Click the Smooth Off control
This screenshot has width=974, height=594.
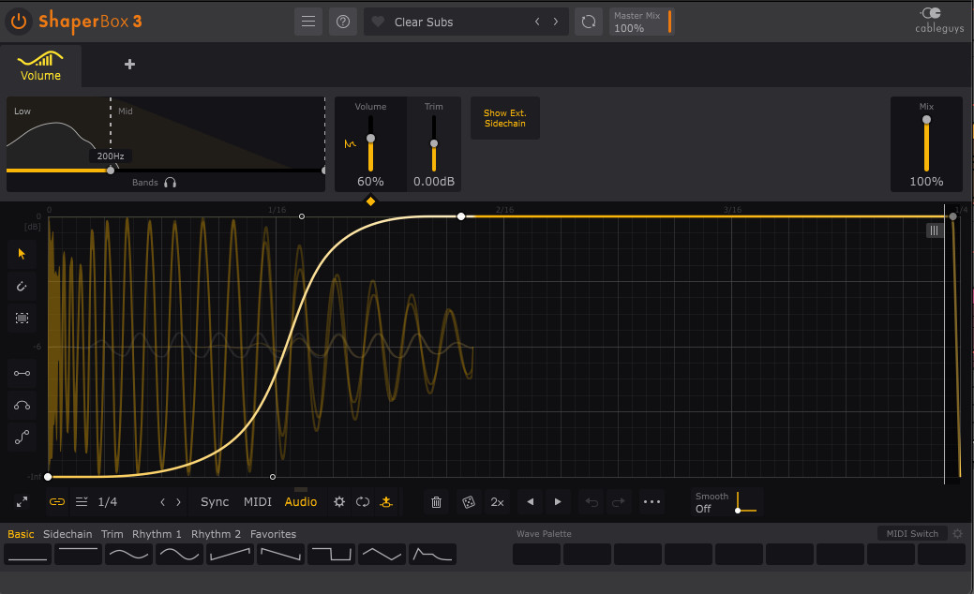pyautogui.click(x=727, y=502)
